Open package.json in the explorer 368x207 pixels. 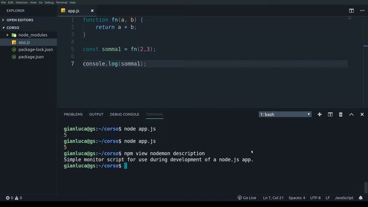[x=28, y=57]
